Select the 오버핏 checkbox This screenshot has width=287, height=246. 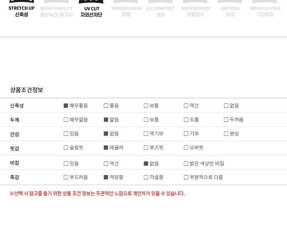[x=186, y=148]
